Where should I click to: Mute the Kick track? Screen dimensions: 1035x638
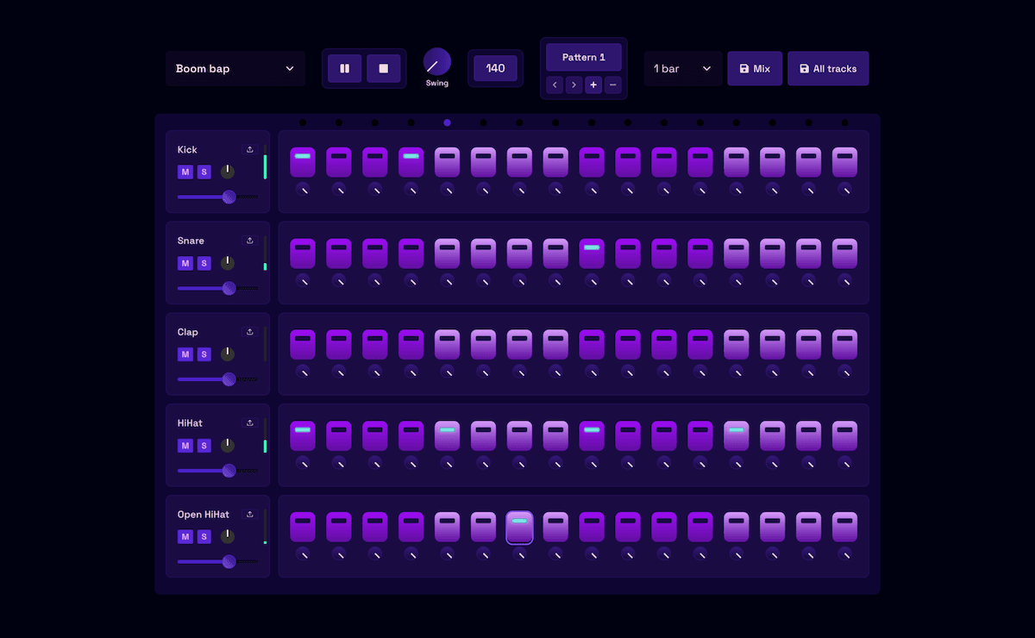(x=185, y=172)
